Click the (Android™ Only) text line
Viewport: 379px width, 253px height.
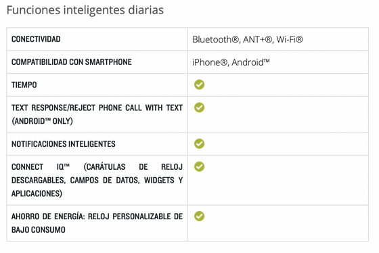point(42,121)
